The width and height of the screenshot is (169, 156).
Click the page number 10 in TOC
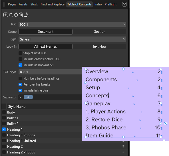pos(158,127)
